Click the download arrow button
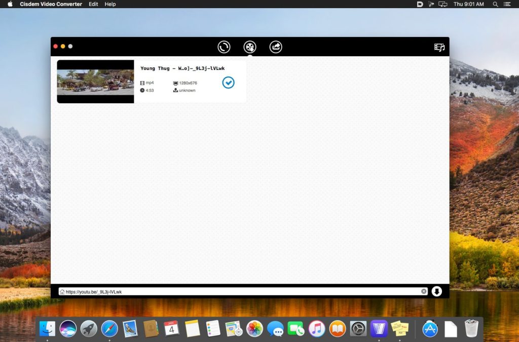 [436, 291]
